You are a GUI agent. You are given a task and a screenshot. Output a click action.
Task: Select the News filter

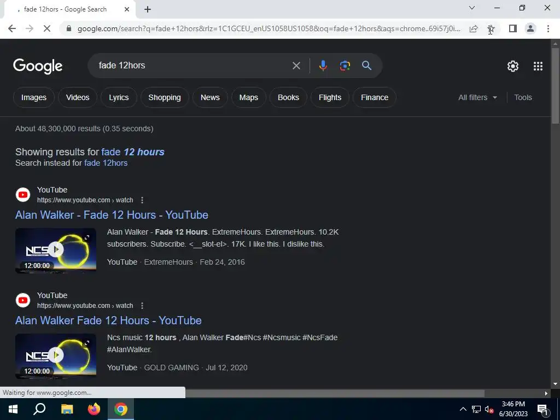pos(210,97)
